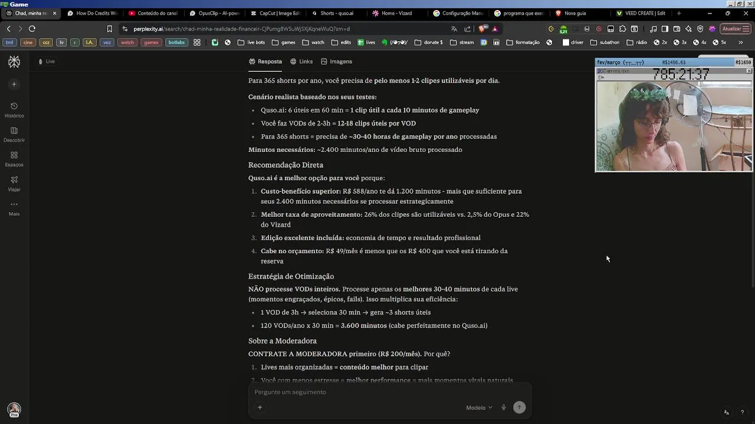Click the cine bookmark chip
The width and height of the screenshot is (755, 424).
28,42
